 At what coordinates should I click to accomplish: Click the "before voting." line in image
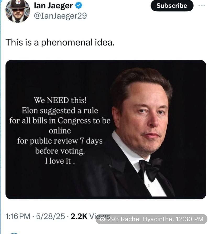[59, 151]
